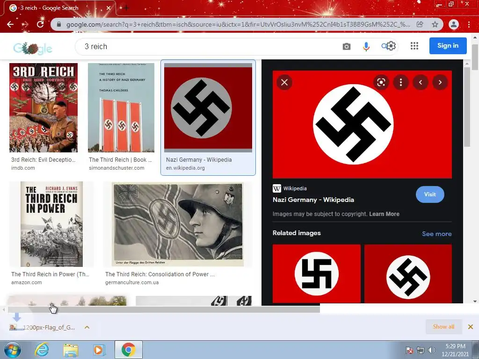Open The Third Reich in Power thumbnail
Screen dimensions: 479x359
pos(51,224)
